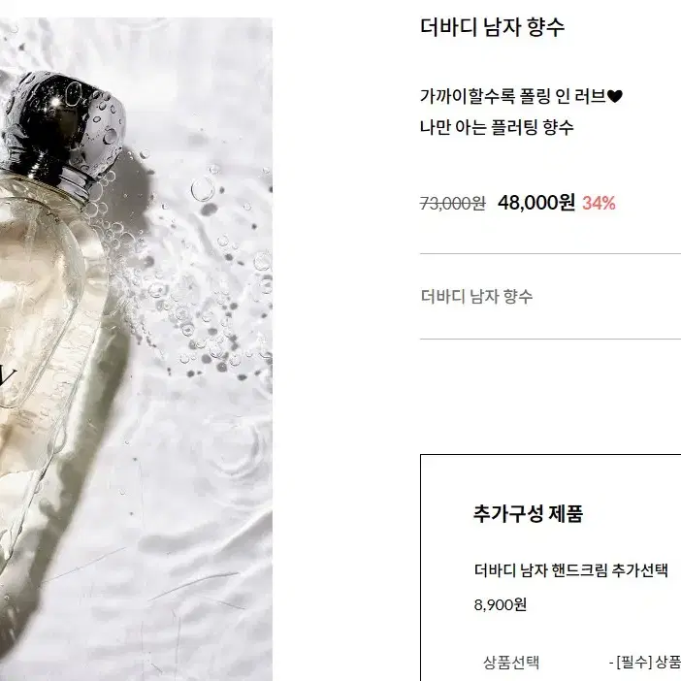The image size is (681, 681).
Task: Click the gray 더바디 남자 향수 product row
Action: click(x=550, y=296)
